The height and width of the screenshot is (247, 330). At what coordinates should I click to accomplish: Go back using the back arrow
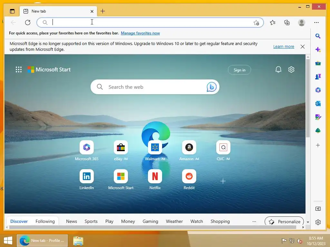tap(14, 22)
